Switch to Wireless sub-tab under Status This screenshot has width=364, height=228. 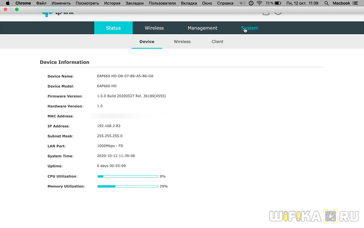pos(182,42)
